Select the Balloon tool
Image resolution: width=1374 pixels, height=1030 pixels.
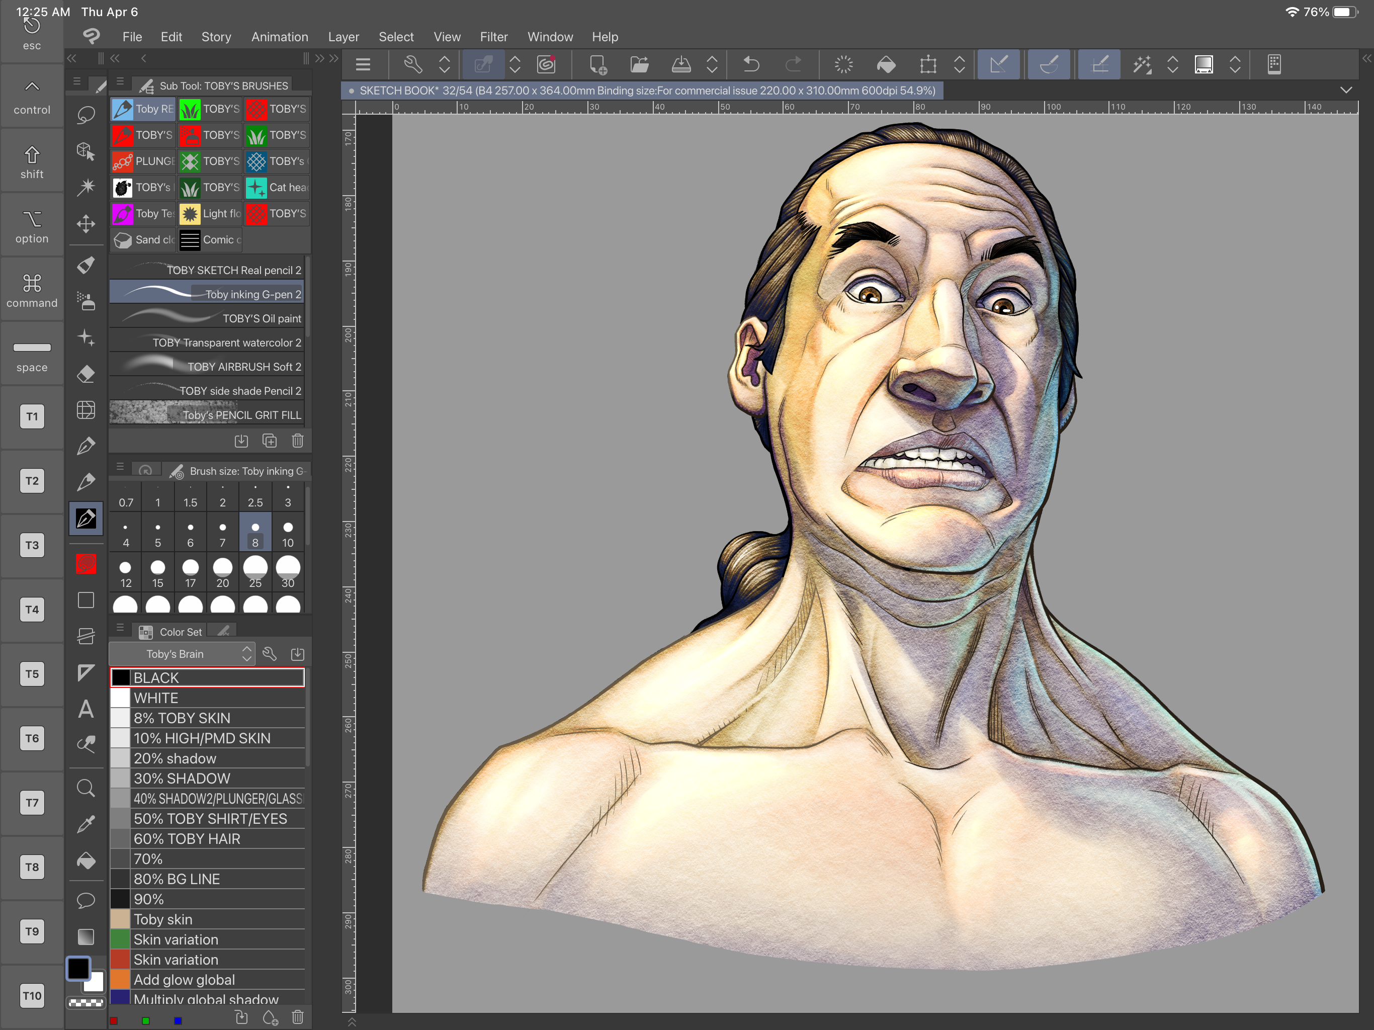(85, 900)
